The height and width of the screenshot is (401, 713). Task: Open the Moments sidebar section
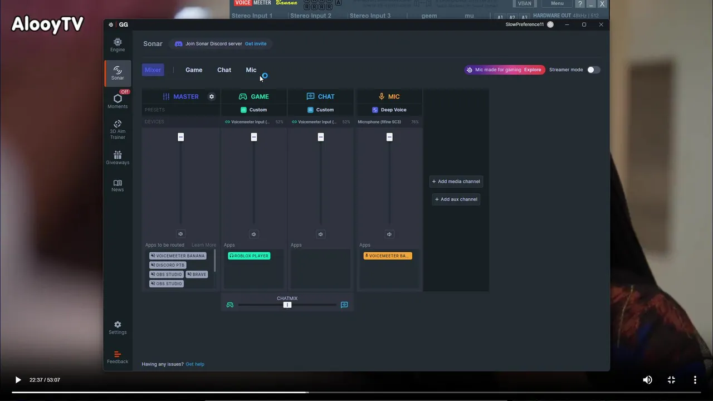[x=118, y=101]
